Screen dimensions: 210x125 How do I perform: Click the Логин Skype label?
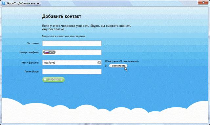(x=31, y=71)
